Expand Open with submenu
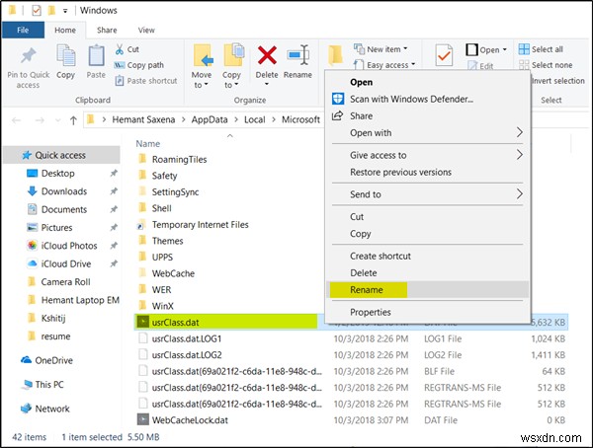 pos(428,133)
